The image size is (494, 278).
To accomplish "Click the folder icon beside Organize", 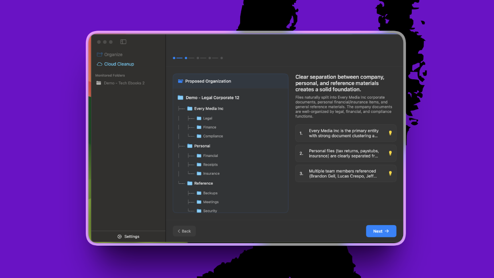I will coord(99,54).
